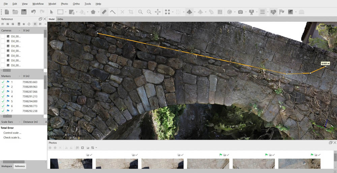Toggle the checkbox for marker 3

pos(3,92)
